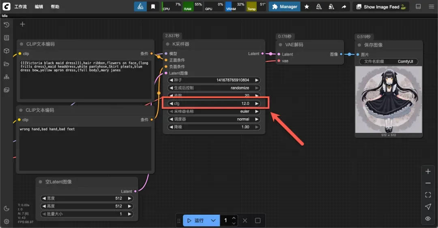This screenshot has height=228, width=438.
Task: Open the image gallery sidebar icon
Action: (6, 90)
